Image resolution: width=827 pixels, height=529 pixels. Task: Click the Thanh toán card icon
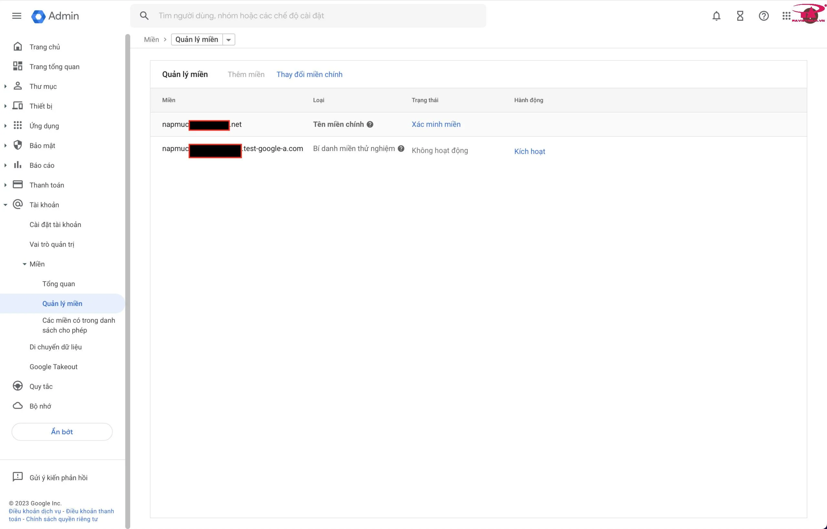click(x=17, y=185)
